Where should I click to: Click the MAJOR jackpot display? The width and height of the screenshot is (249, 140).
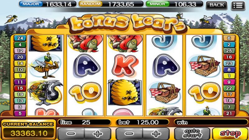(x=47, y=4)
